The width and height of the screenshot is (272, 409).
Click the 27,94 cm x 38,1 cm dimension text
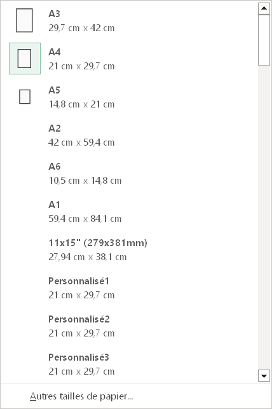pos(88,257)
